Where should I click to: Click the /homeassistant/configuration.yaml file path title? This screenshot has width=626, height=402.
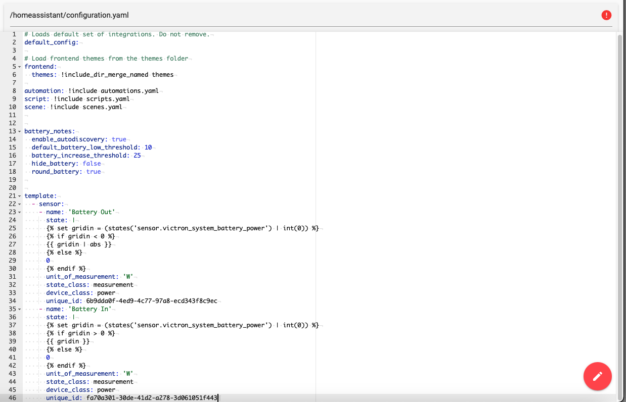tap(69, 16)
